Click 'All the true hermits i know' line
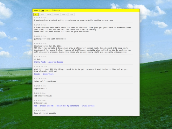The image size is (172, 129). point(81,48)
